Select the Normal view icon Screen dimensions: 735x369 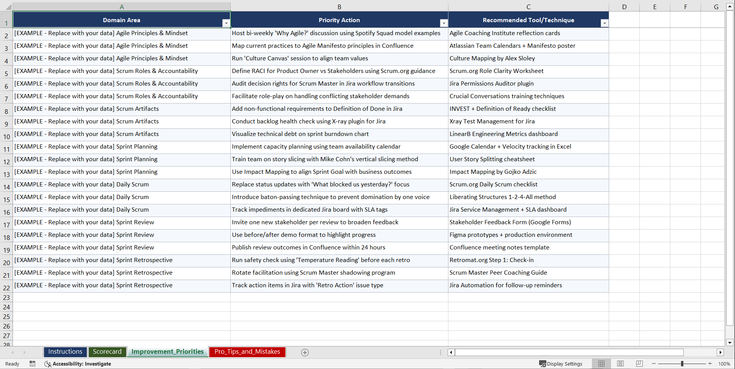click(601, 364)
